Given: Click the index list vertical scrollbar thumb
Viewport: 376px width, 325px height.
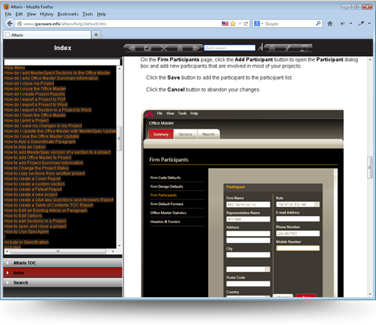Looking at the screenshot, I should click(x=119, y=138).
